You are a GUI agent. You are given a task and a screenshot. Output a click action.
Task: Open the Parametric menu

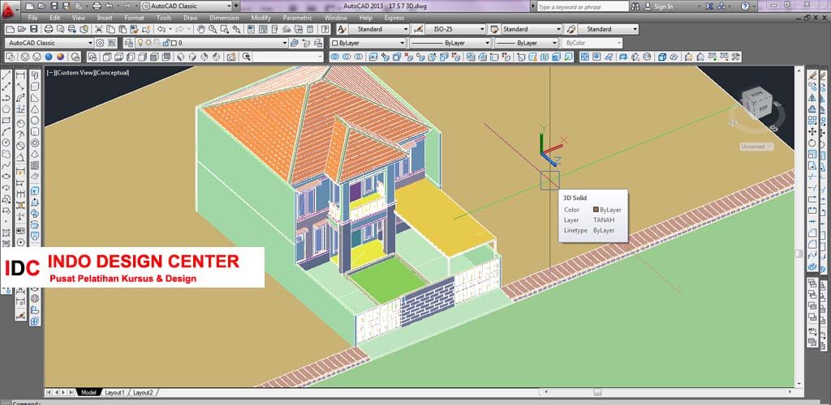pyautogui.click(x=297, y=18)
